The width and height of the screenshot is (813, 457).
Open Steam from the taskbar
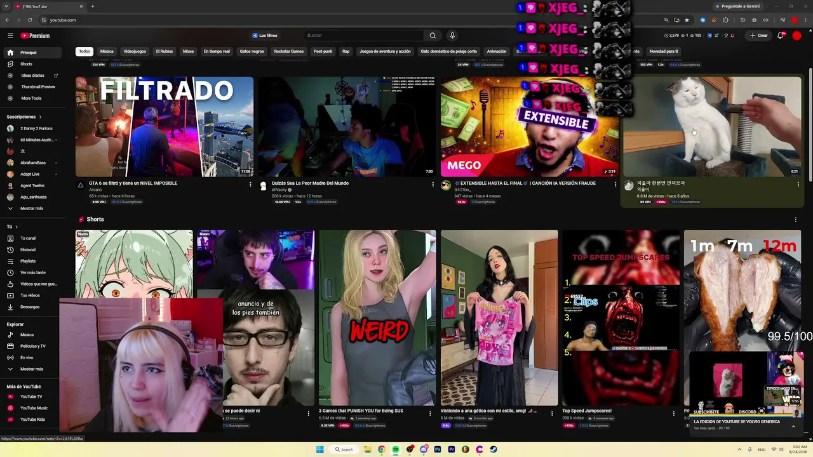(494, 449)
